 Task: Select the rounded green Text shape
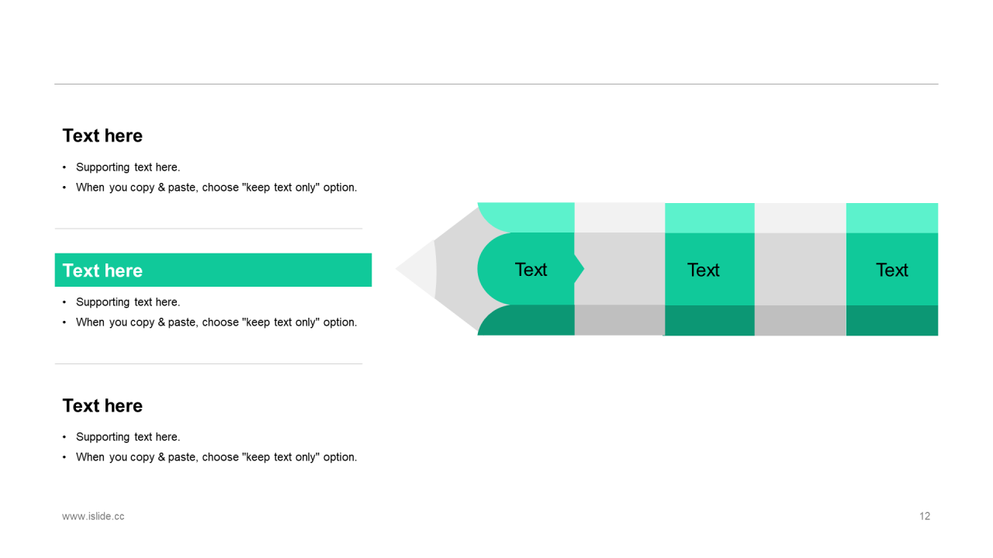coord(526,269)
